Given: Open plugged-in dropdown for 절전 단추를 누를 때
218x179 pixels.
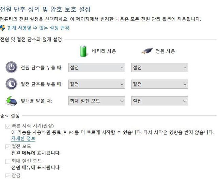Looking at the screenshot, I should pos(159,84).
